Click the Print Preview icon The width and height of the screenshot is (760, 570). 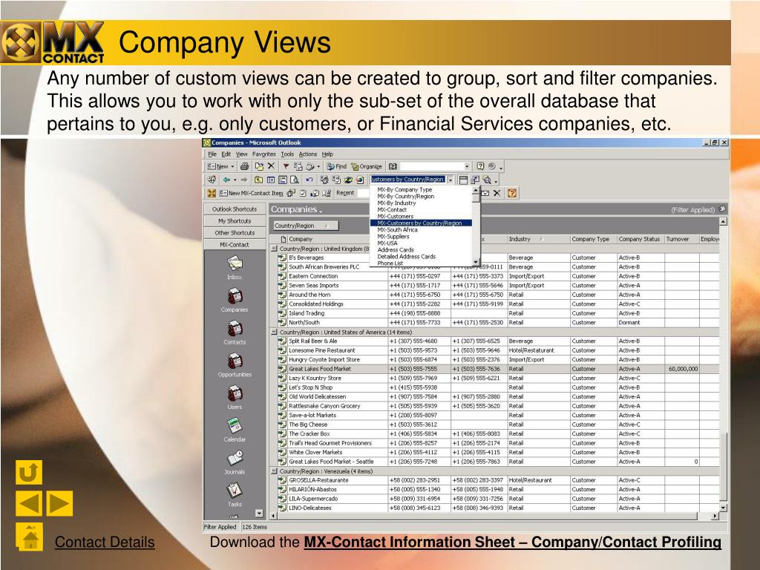pyautogui.click(x=295, y=180)
